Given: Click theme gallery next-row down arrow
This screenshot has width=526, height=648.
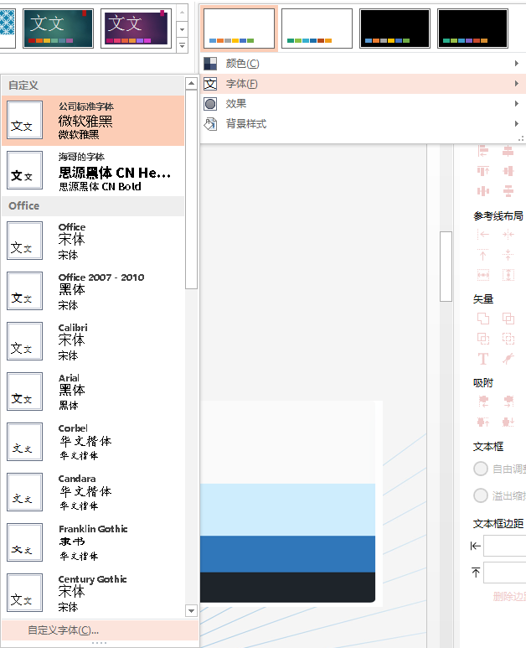Looking at the screenshot, I should coord(182,29).
